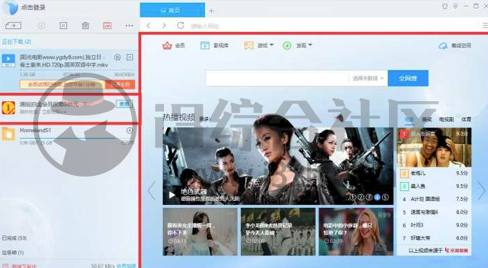
Task: Reload the page with refresh icon
Action: [x=181, y=26]
